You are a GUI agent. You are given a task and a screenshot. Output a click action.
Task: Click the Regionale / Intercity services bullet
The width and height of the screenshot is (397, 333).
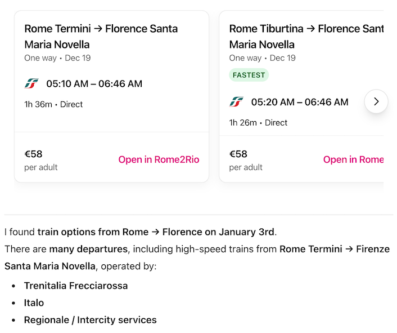click(x=90, y=319)
